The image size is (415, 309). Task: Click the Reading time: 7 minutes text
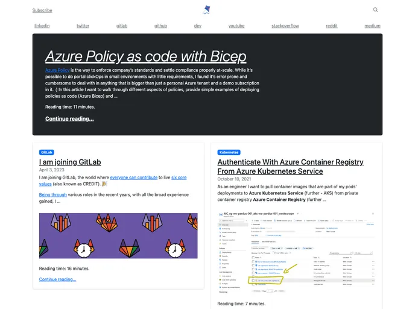(241, 304)
